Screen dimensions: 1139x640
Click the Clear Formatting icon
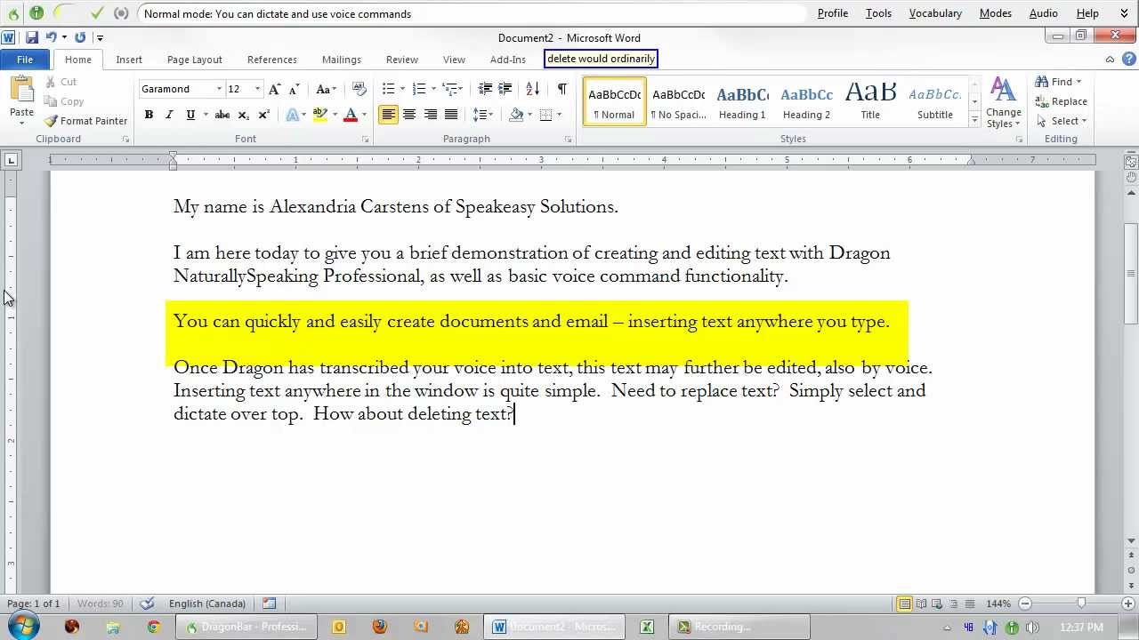(359, 89)
